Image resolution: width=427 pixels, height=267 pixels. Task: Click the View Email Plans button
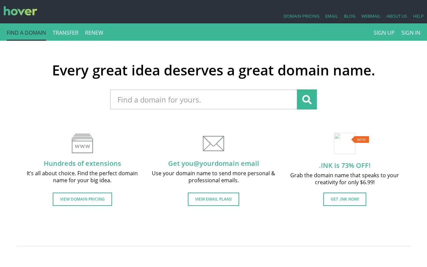pos(213,199)
